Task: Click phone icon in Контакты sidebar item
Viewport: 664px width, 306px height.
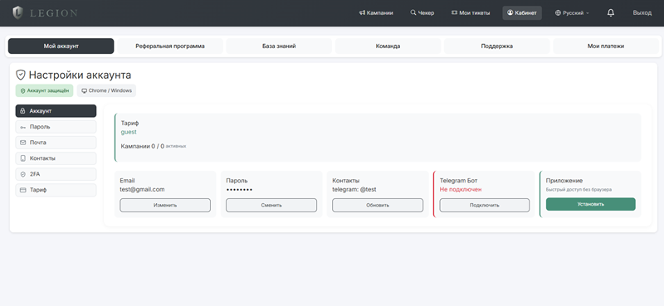Action: pos(23,158)
